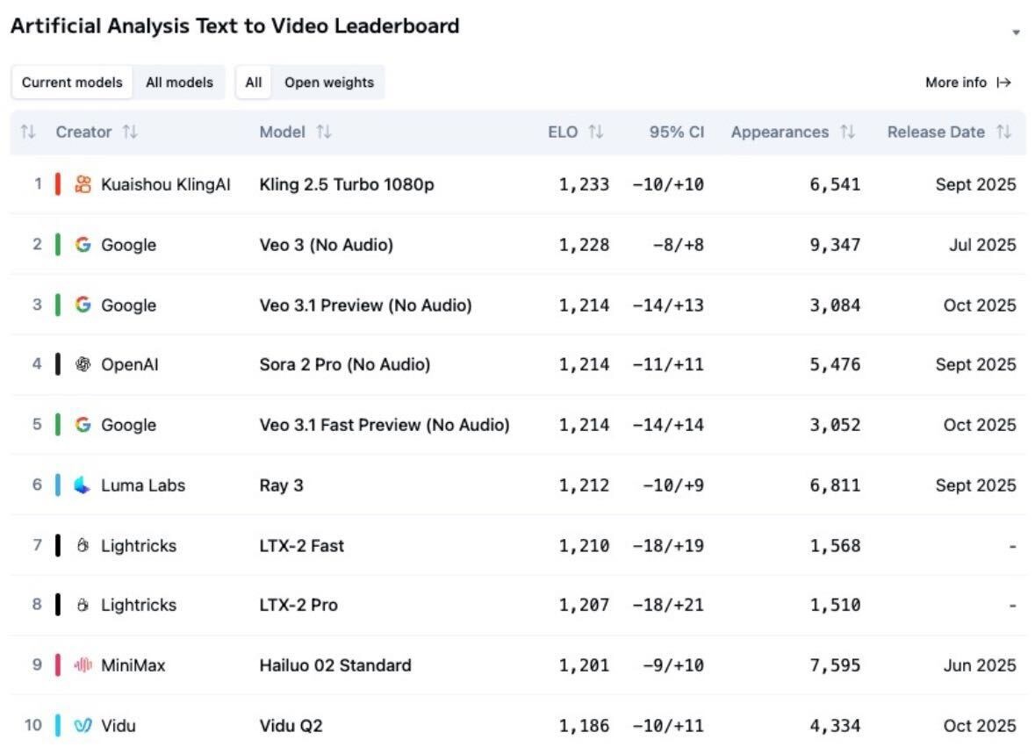Viewport: 1035px width, 754px height.
Task: Select the Kling 2.5 Turbo 1080p model name
Action: click(347, 184)
